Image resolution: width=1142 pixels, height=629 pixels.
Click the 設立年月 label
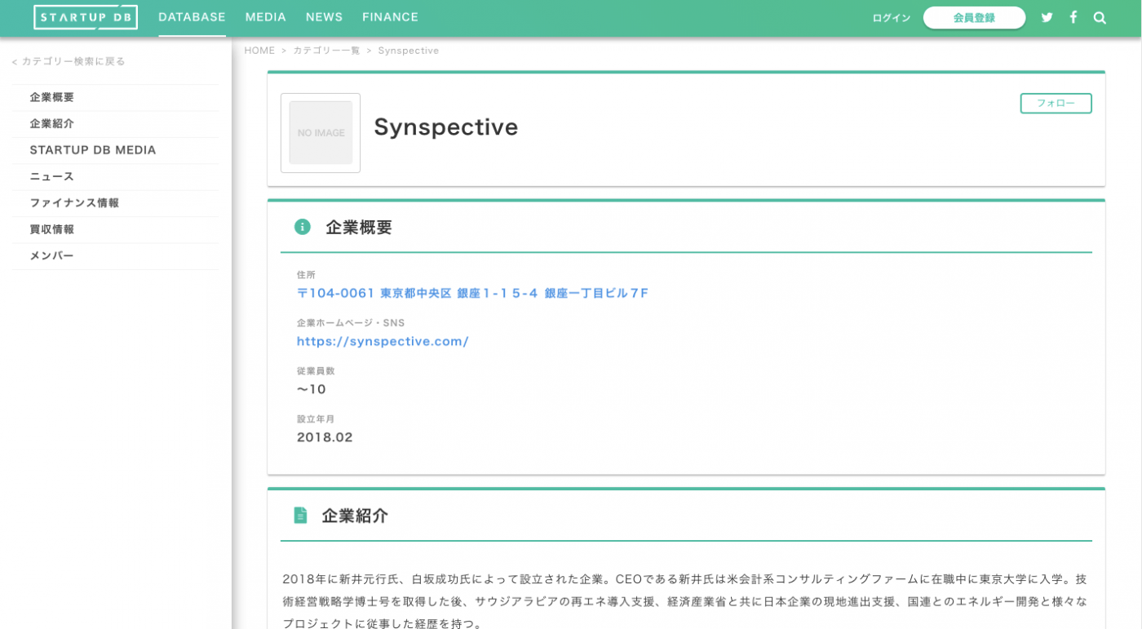316,419
